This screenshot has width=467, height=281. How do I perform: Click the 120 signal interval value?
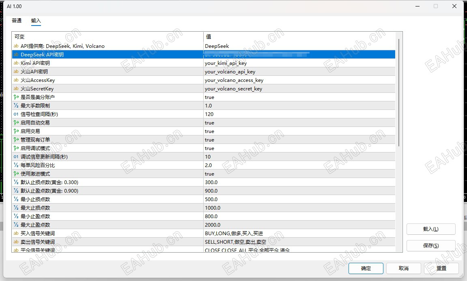point(209,114)
